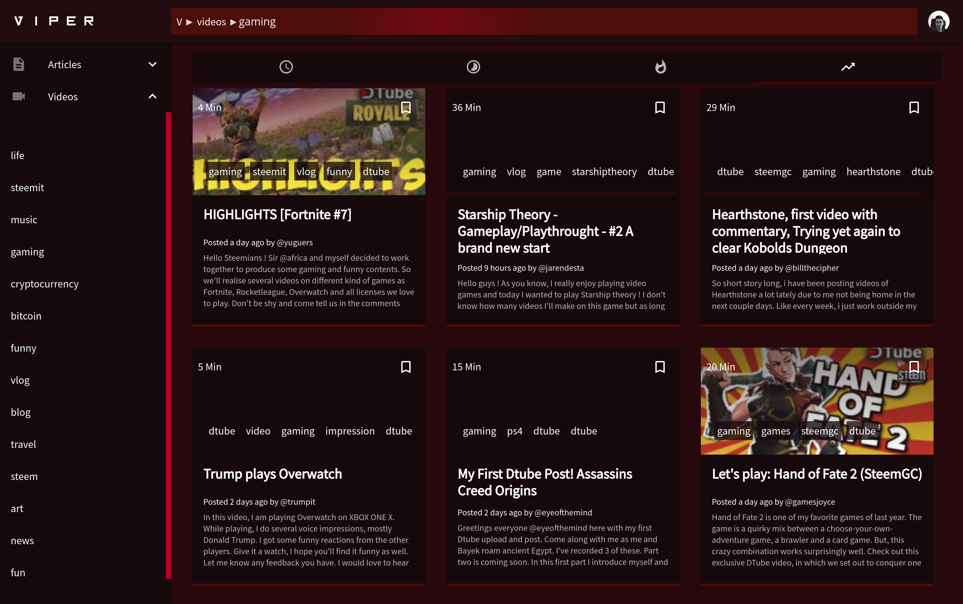Open Trump plays Overwatch title

(x=273, y=474)
